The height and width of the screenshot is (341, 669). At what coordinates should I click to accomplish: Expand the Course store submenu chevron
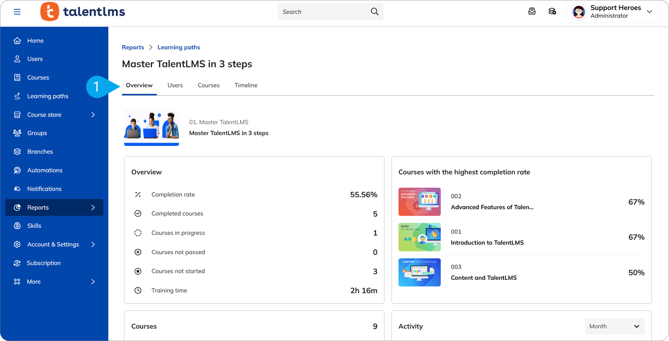coord(93,115)
